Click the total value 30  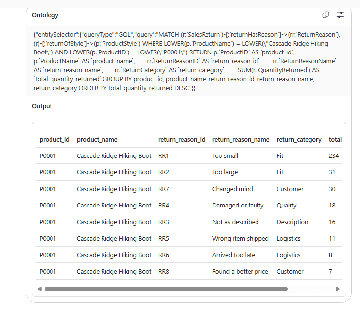332,189
